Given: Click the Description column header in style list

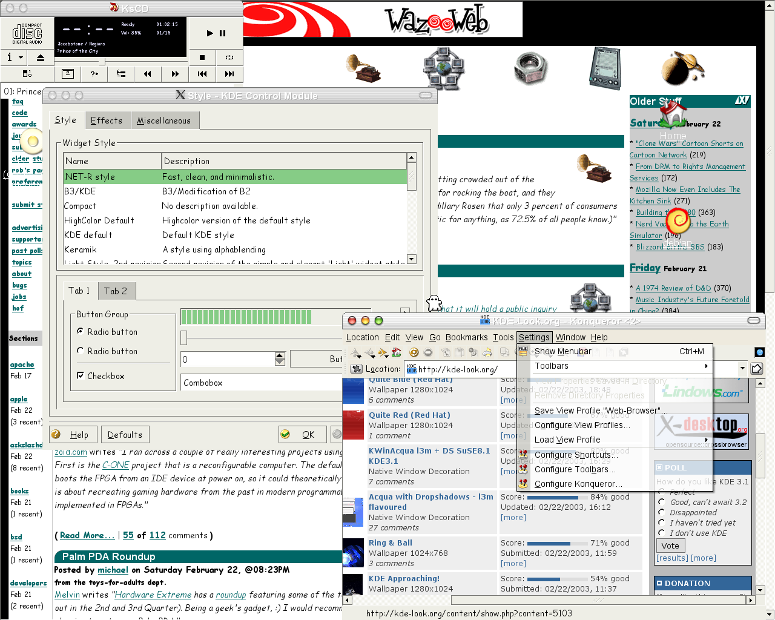Looking at the screenshot, I should 284,161.
